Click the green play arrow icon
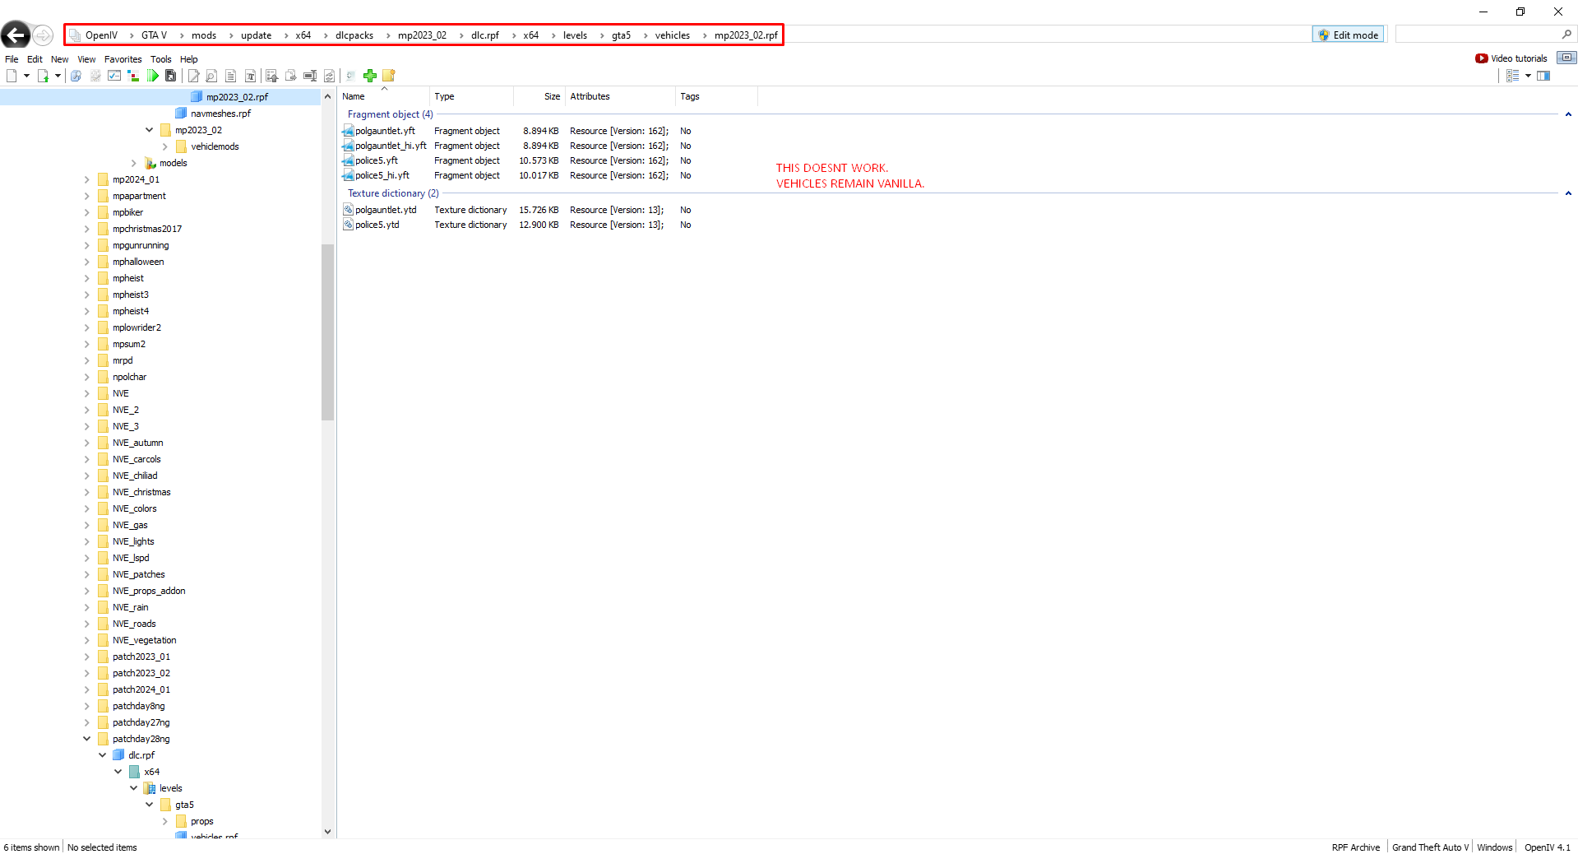 (x=152, y=76)
